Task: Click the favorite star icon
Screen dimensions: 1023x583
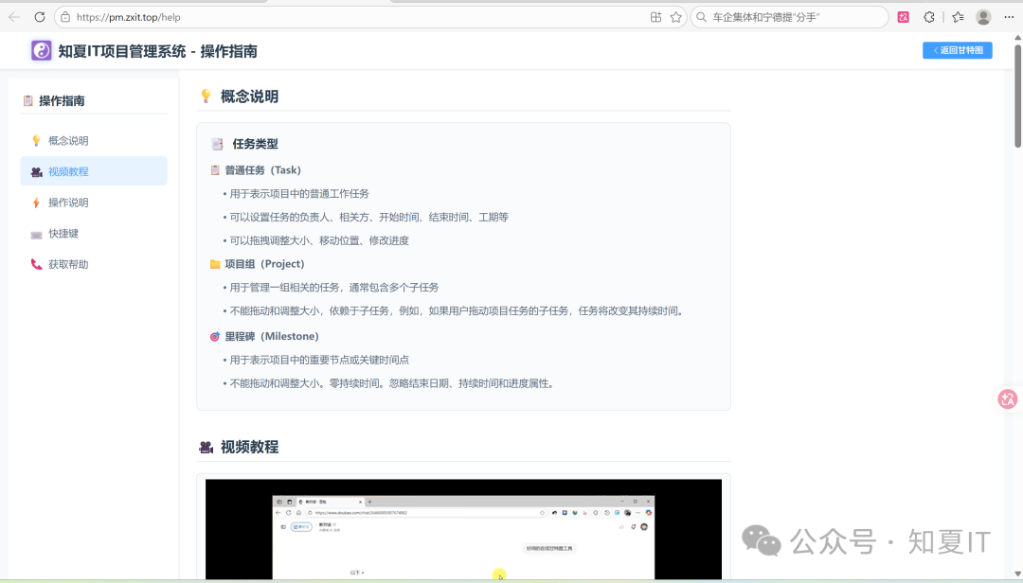Action: click(676, 18)
